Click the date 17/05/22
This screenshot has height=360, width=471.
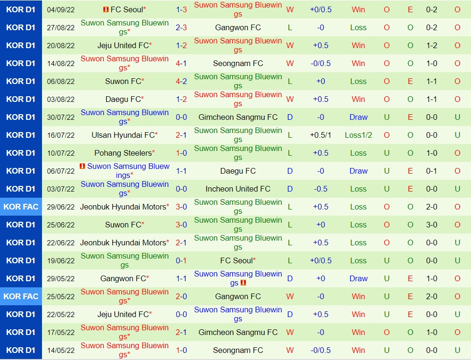tap(61, 332)
